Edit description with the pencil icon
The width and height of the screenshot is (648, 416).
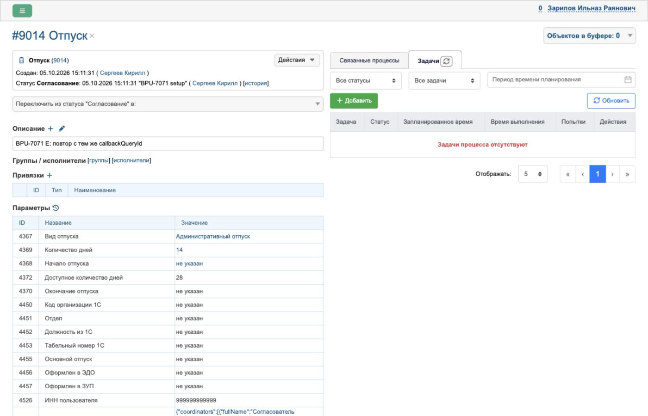62,128
